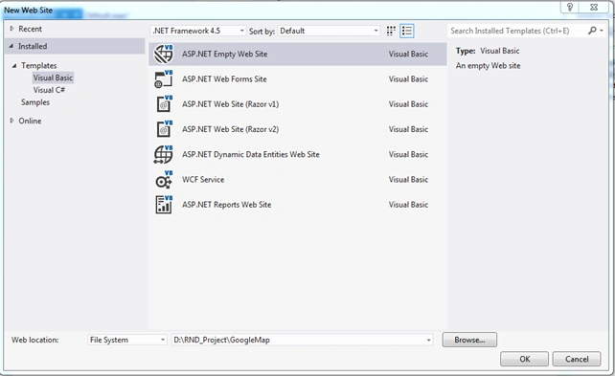Viewport: 615px width, 376px height.
Task: Click the Browse... button
Action: click(x=469, y=340)
